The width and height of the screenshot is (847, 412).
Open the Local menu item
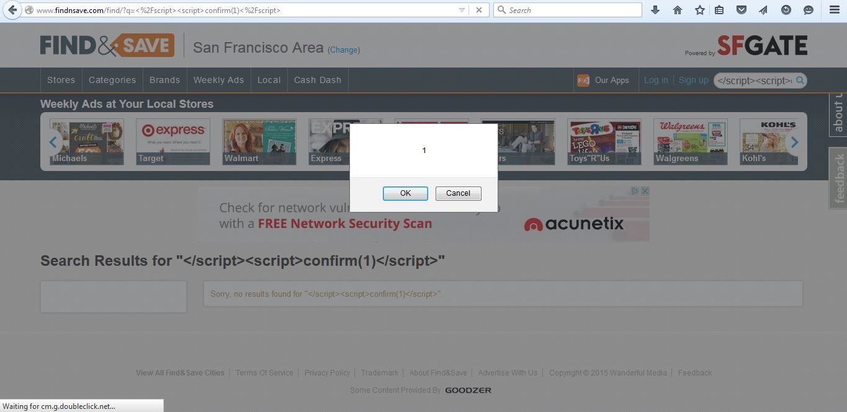point(269,80)
